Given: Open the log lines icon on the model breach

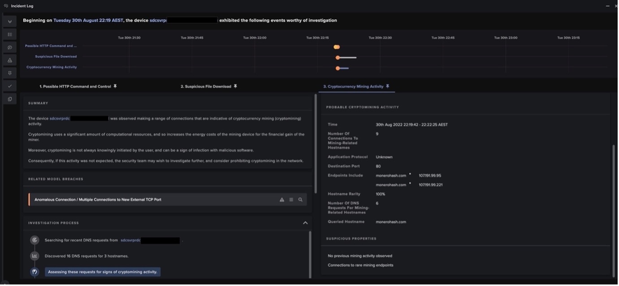Looking at the screenshot, I should pyautogui.click(x=291, y=199).
